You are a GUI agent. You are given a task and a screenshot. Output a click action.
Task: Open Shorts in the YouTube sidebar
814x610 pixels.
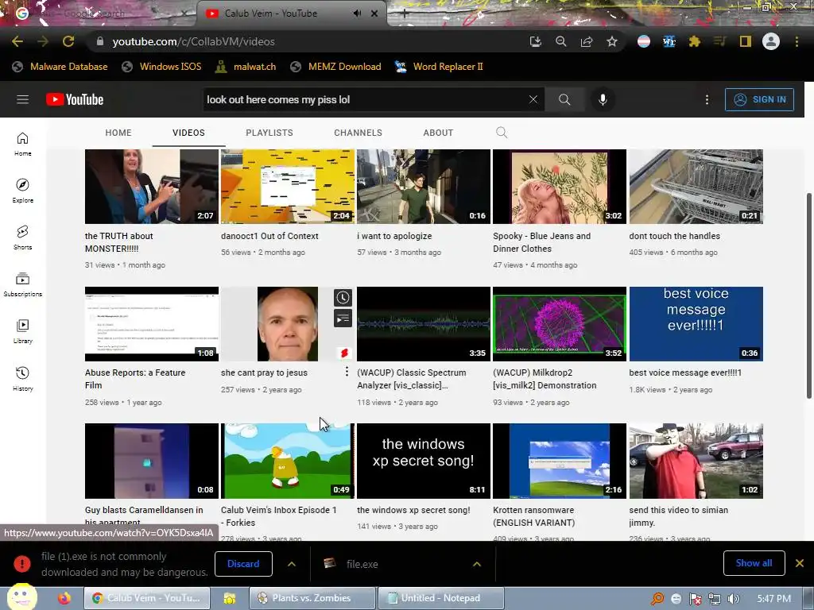(22, 237)
